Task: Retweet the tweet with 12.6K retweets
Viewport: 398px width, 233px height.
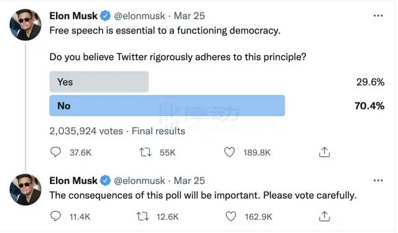Action: click(x=142, y=216)
